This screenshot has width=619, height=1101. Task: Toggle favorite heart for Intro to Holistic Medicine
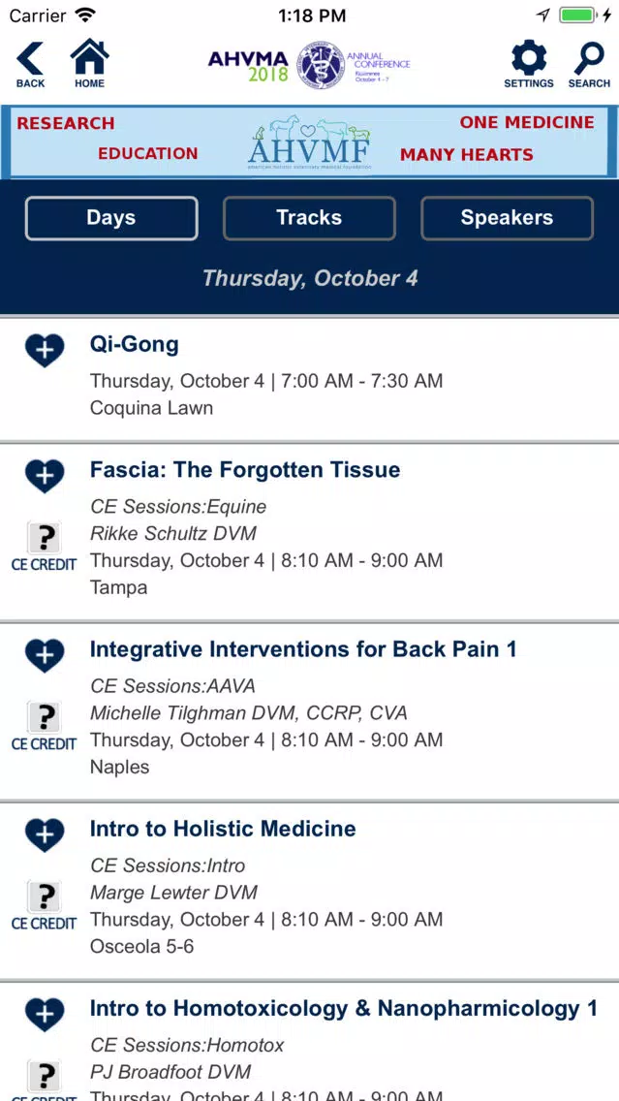coord(45,834)
